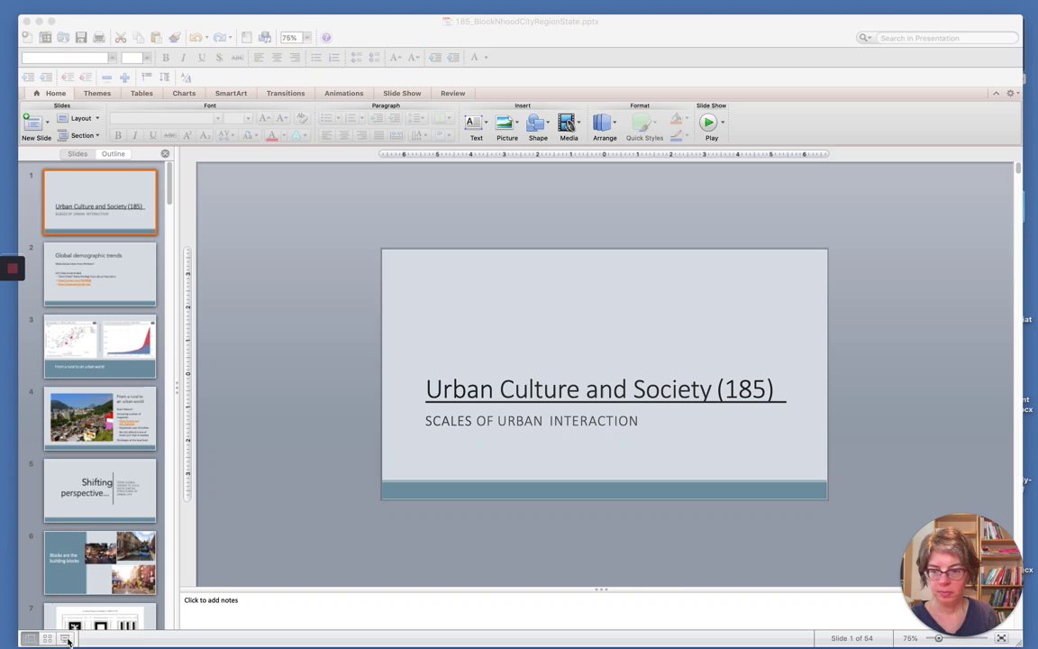Open the Themes ribbon tab
This screenshot has height=649, width=1038.
[97, 94]
